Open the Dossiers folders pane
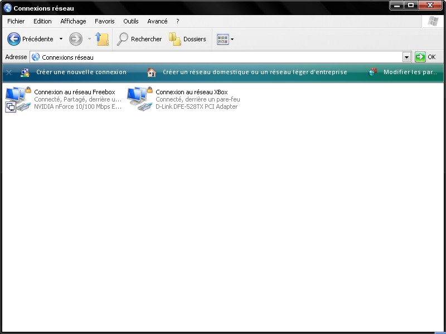446x334 pixels. click(187, 39)
